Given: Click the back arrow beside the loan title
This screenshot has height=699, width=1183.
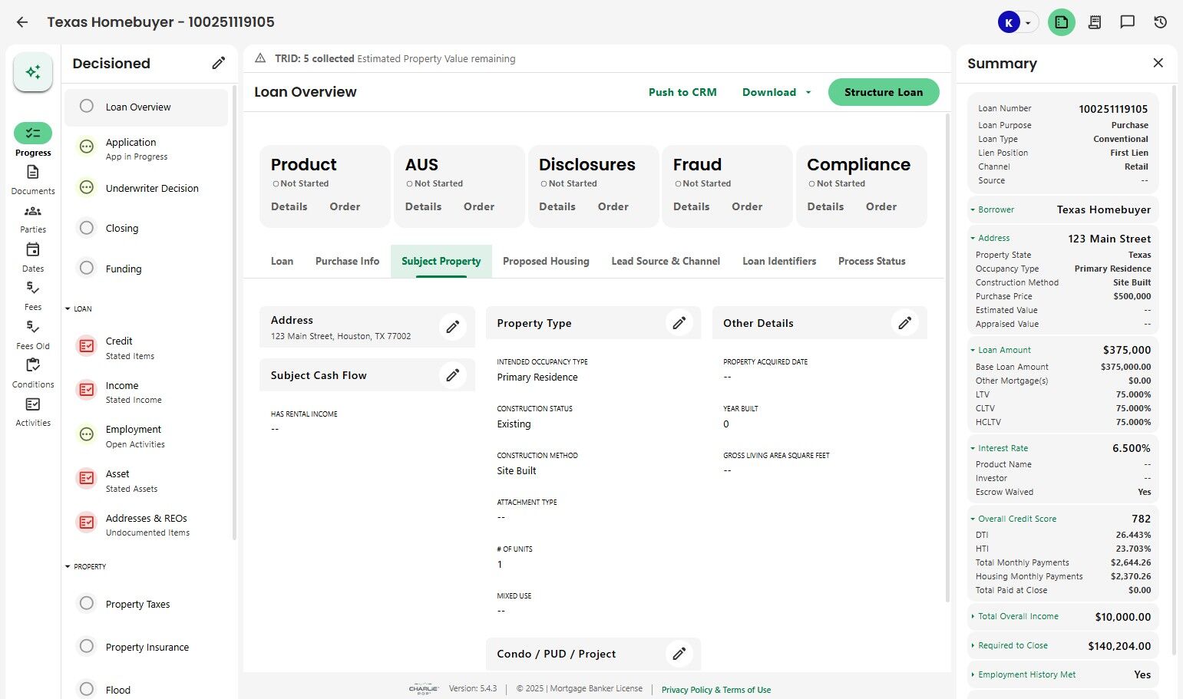Looking at the screenshot, I should [22, 22].
